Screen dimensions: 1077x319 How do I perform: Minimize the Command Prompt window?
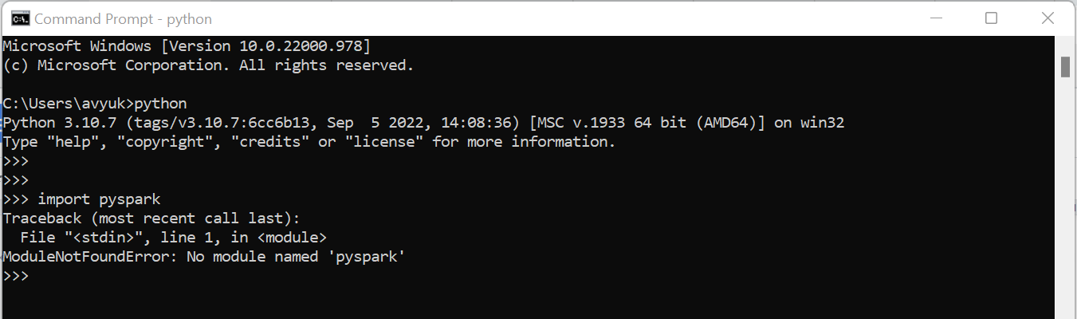point(936,18)
